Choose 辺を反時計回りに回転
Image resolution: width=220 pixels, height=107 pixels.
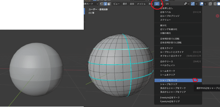(178, 43)
